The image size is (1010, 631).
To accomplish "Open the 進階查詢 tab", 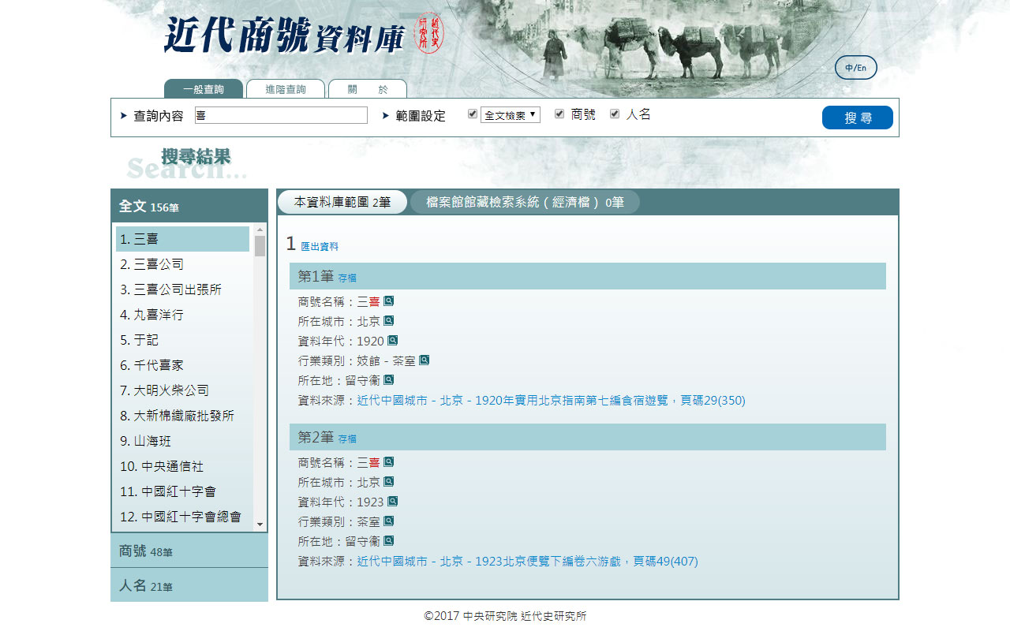I will [x=286, y=89].
